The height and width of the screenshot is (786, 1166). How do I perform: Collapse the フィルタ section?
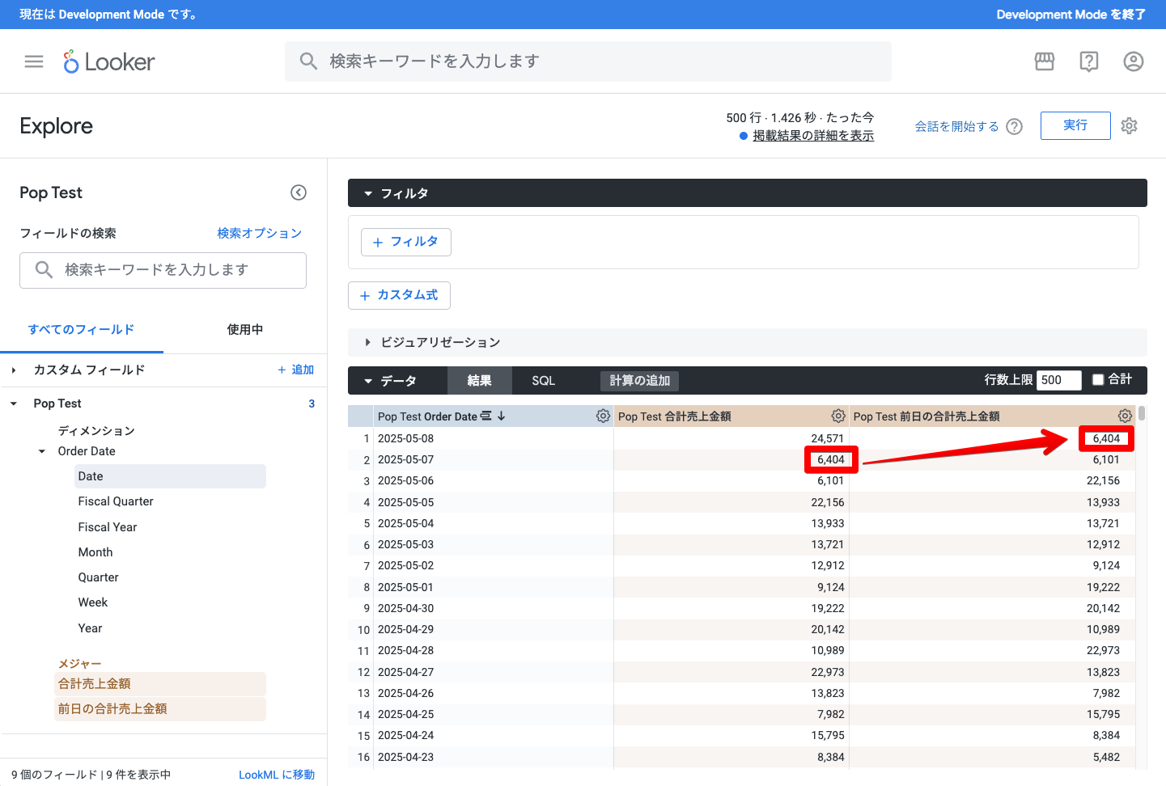368,193
